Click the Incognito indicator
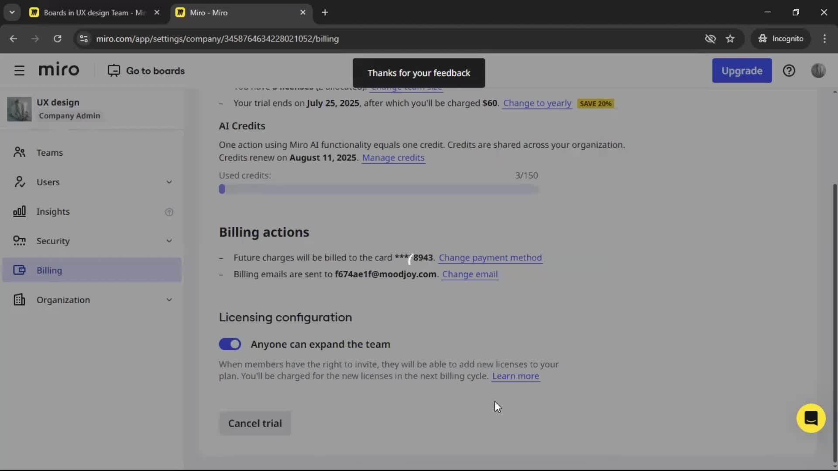Viewport: 838px width, 471px height. pos(781,39)
